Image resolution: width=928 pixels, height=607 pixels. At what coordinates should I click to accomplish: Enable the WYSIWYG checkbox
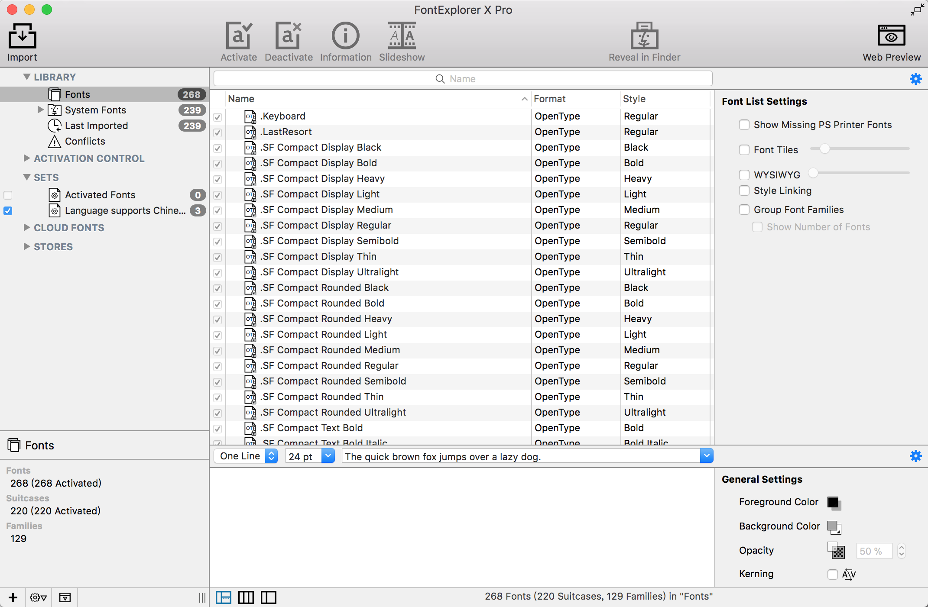click(744, 175)
